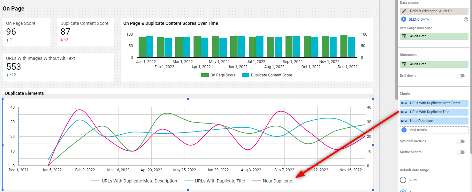The image size is (472, 192).
Task: Click the BLEND DATA link
Action: [419, 20]
